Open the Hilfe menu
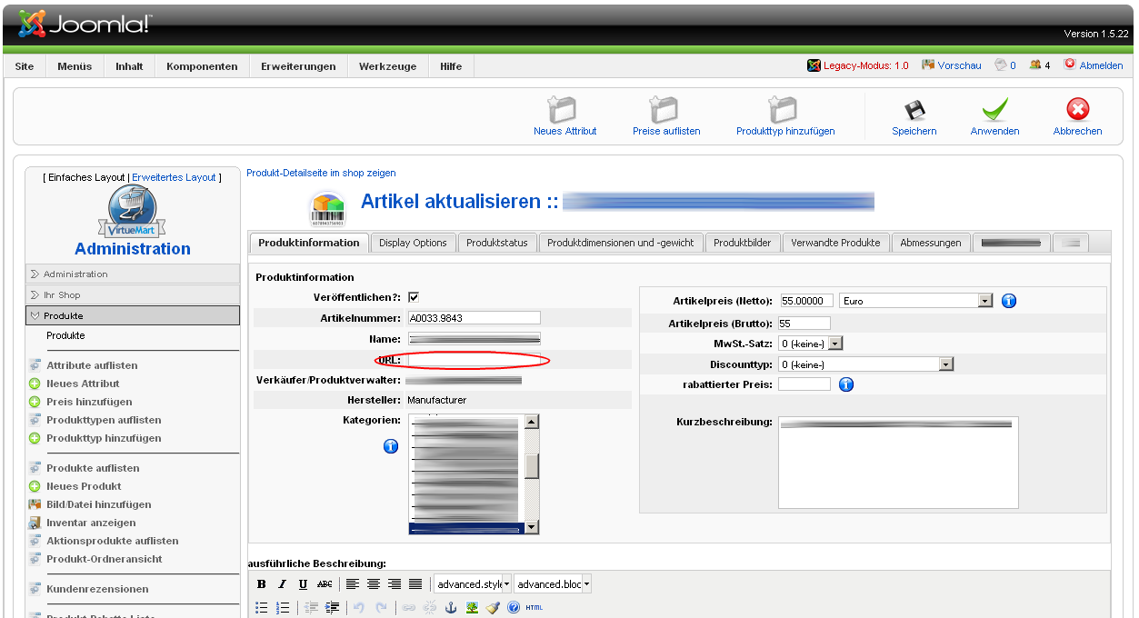Screen dimensions: 1139x618 pos(451,66)
